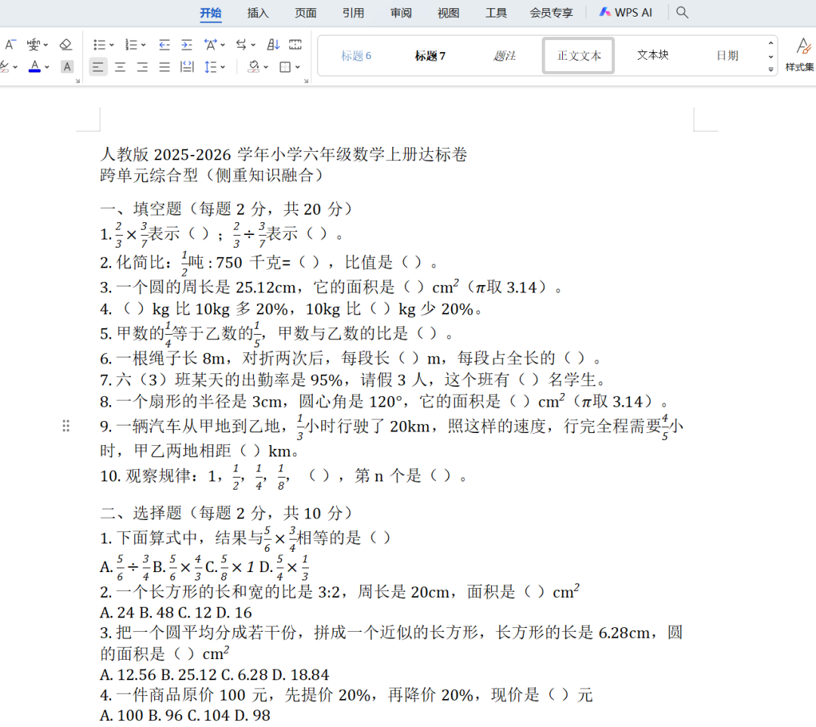Click the sort text icon
This screenshot has width=816, height=727.
(274, 45)
